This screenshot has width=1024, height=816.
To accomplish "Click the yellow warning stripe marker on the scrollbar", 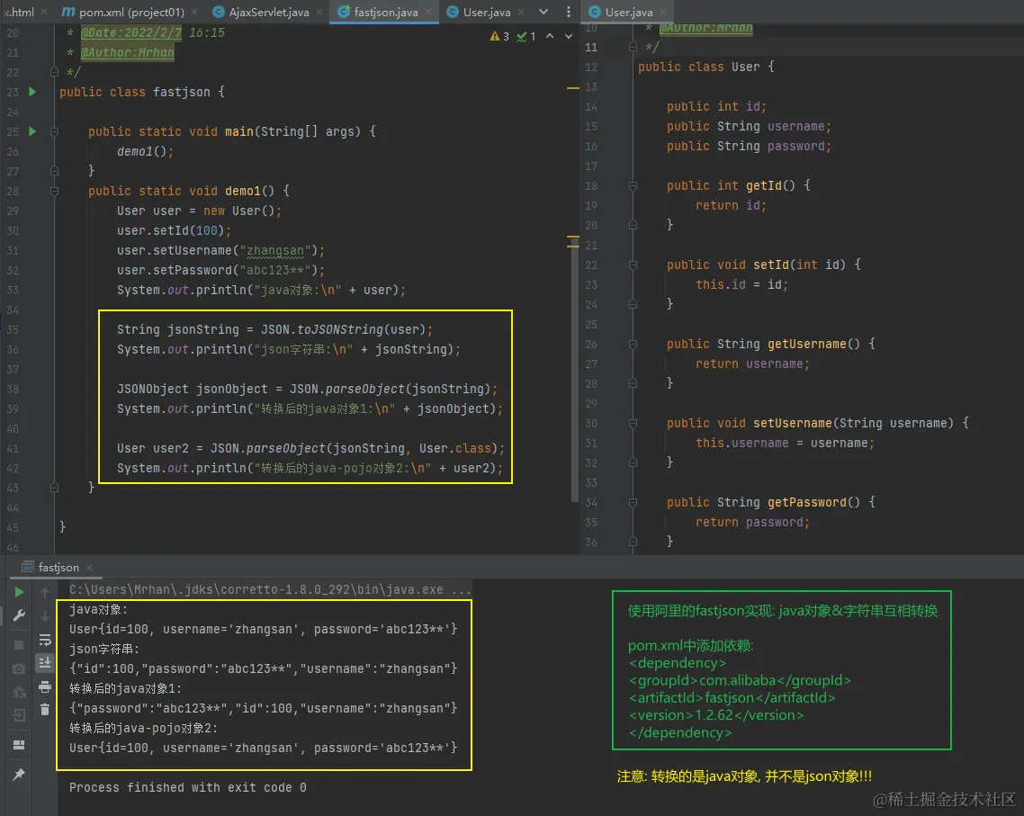I will [573, 88].
